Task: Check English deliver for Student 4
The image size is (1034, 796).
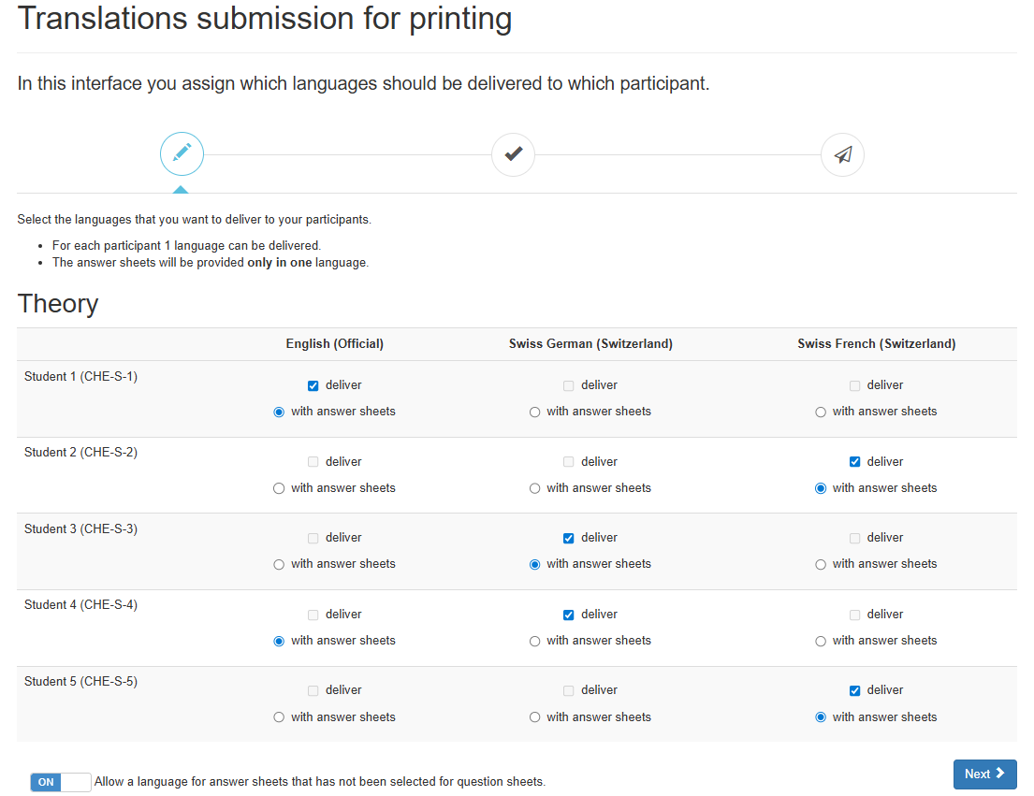Action: 313,615
